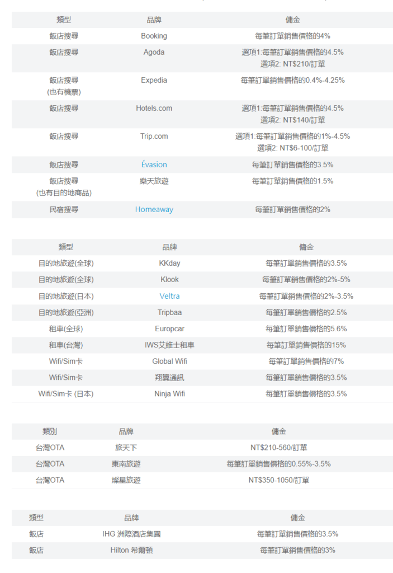
Task: Click the Europcar brand cell
Action: [x=169, y=328]
